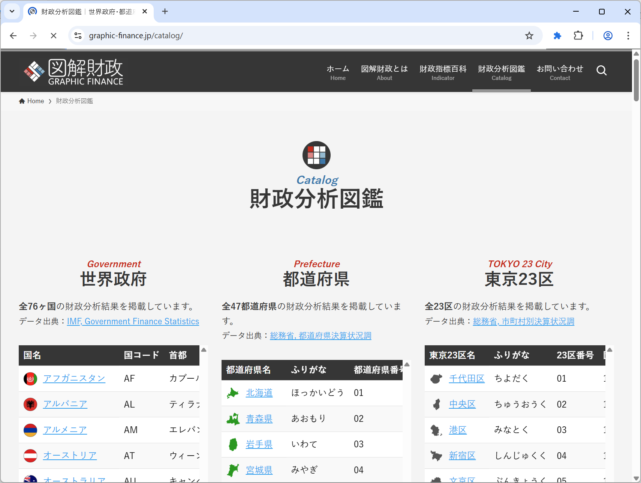Screen dimensions: 641x483
Task: Open the 青森県 prefecture page
Action: click(x=259, y=418)
